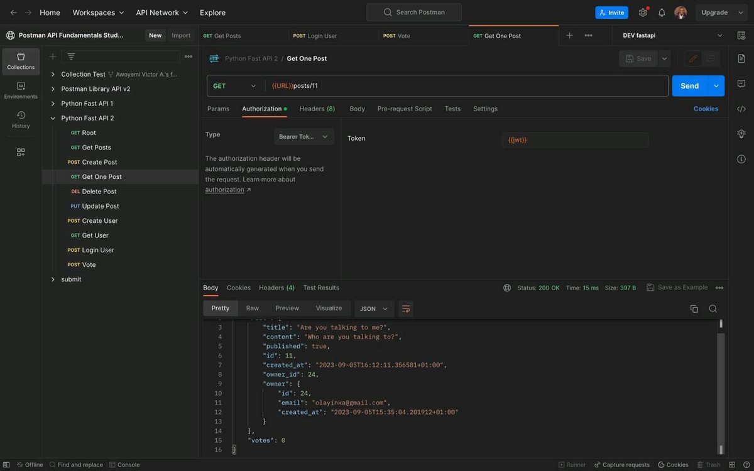Search the response with the magnifier icon

pos(713,308)
